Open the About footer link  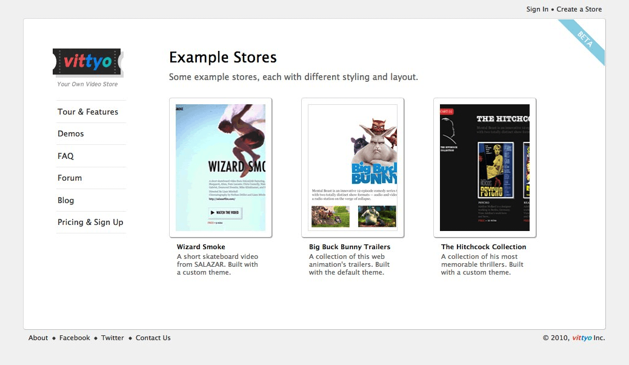(x=38, y=338)
